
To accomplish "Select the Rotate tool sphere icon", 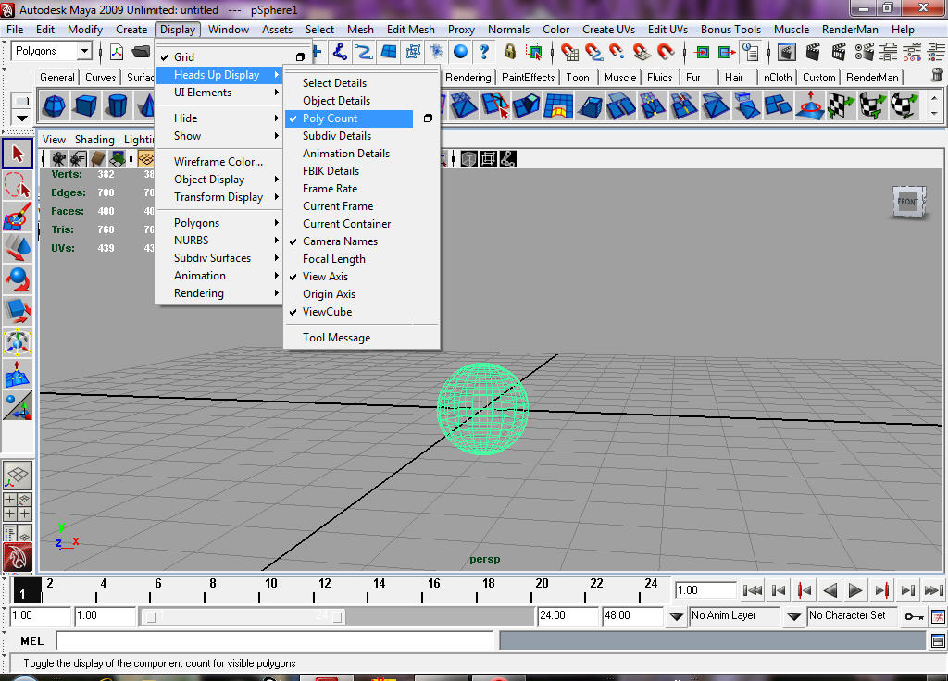I will (18, 279).
